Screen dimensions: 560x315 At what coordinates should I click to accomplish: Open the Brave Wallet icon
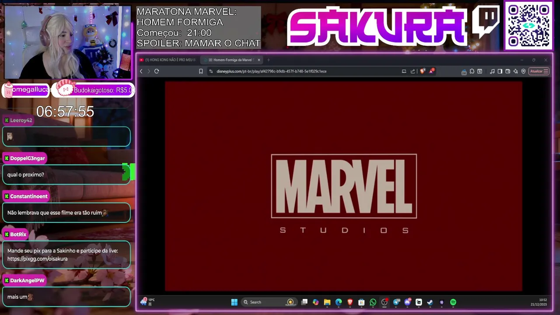508,71
